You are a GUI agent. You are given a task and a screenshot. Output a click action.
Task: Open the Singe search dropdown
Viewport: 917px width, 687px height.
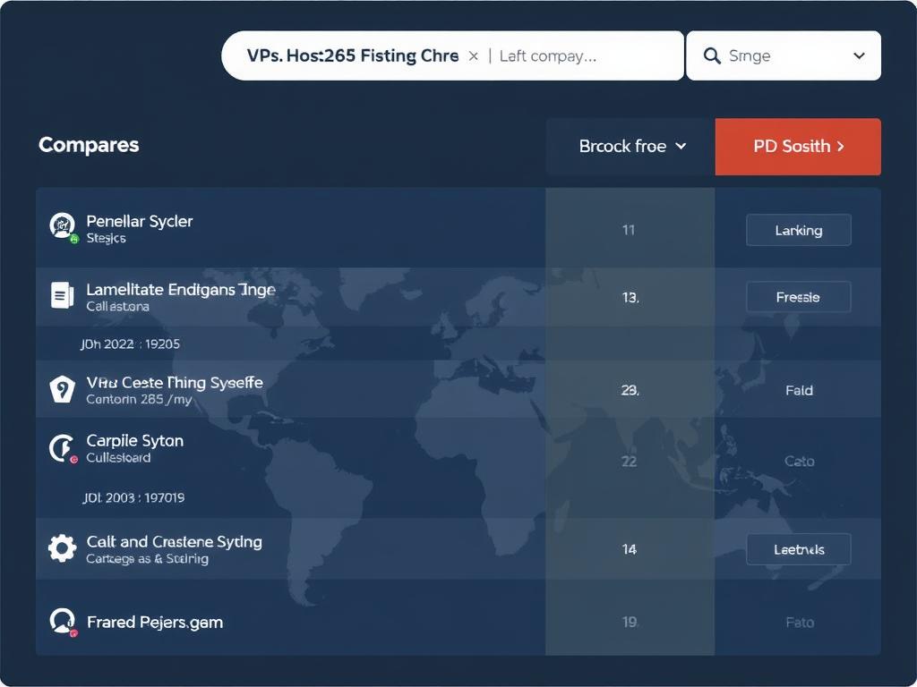click(x=858, y=56)
